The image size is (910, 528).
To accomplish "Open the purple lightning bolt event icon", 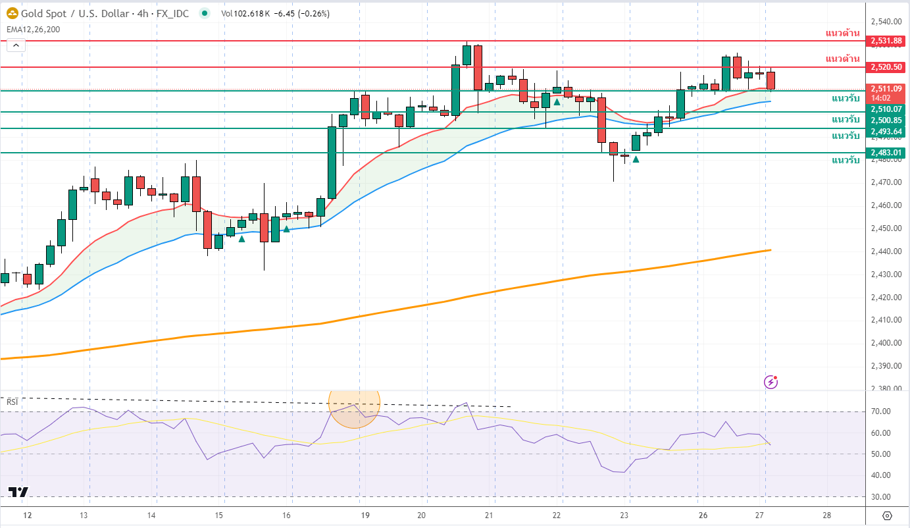I will coord(771,382).
